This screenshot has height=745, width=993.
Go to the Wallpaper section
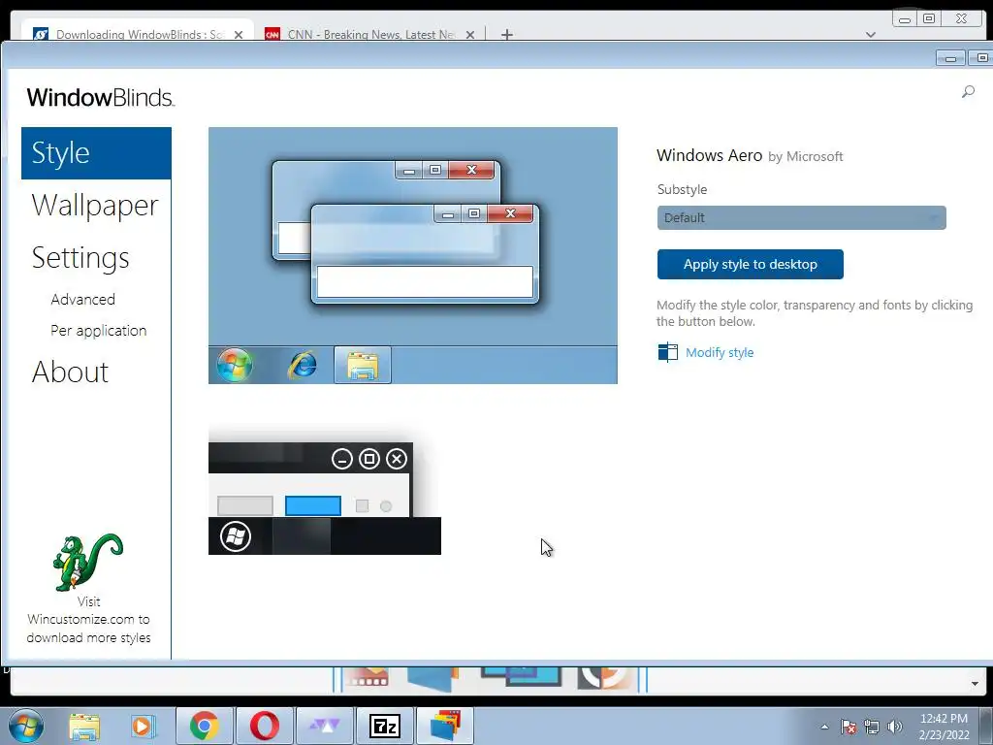coord(95,206)
